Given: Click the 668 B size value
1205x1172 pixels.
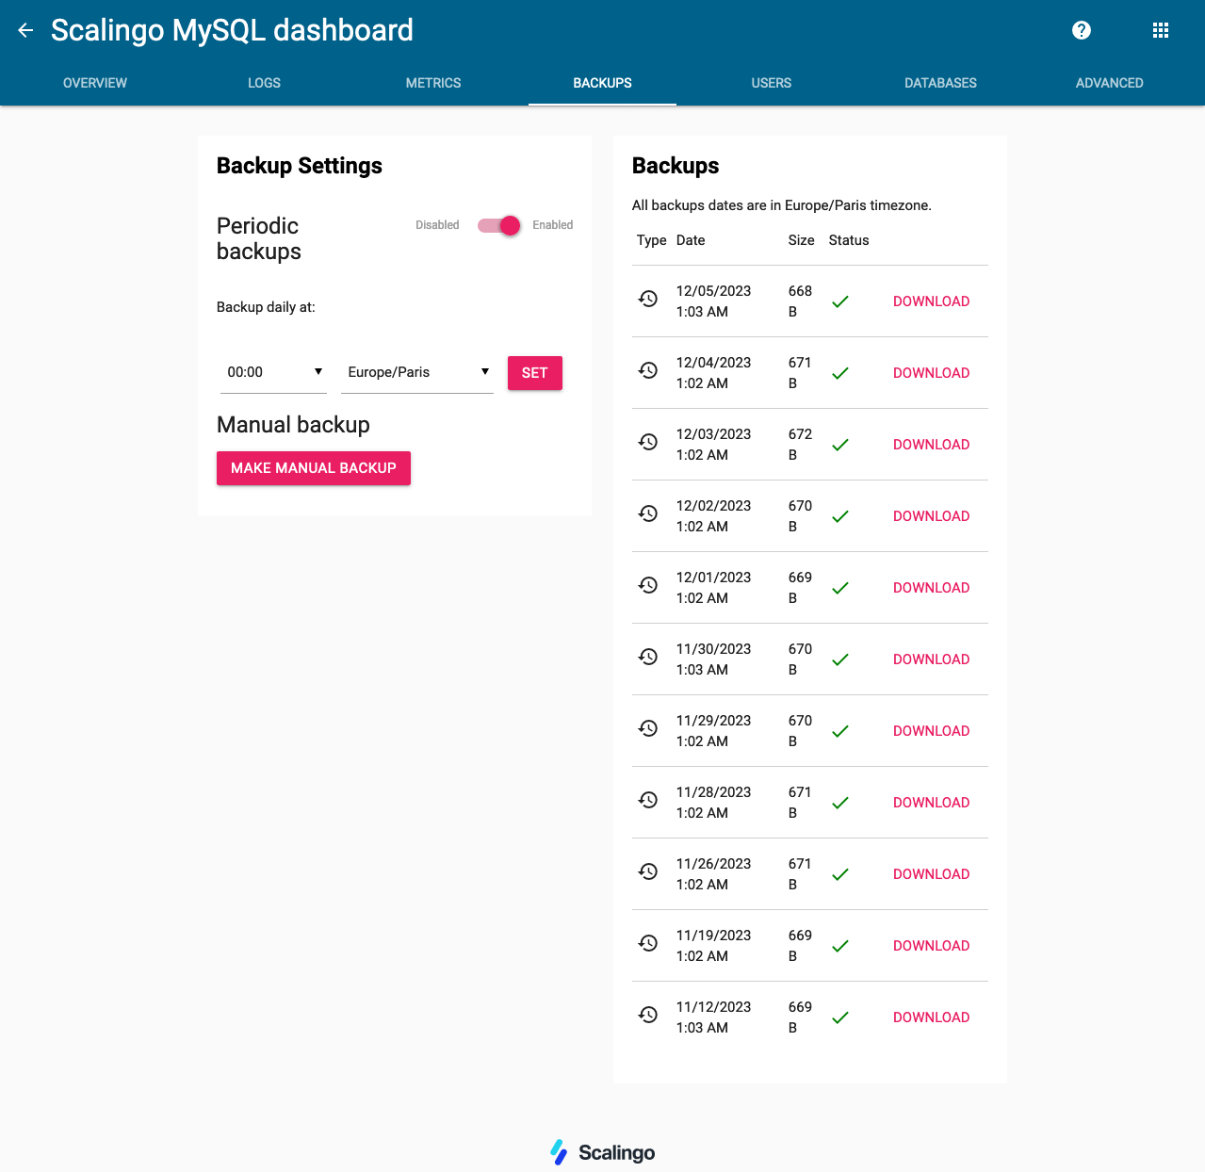Looking at the screenshot, I should point(800,301).
